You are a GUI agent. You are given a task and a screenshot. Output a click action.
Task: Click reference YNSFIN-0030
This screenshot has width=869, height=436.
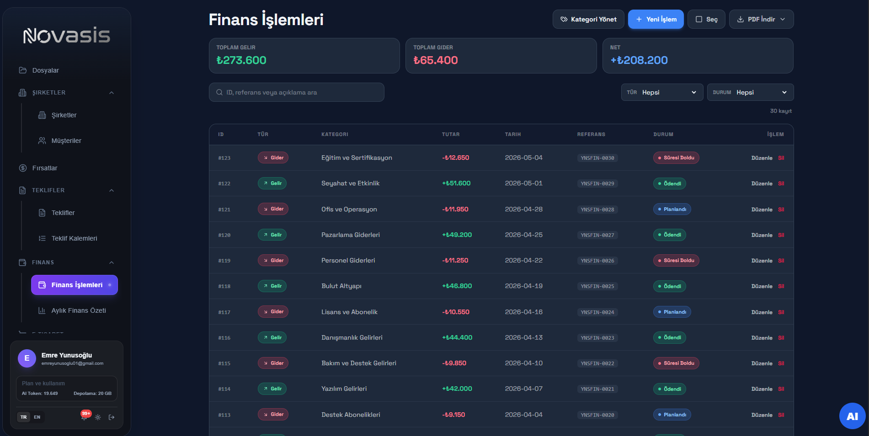[597, 158]
